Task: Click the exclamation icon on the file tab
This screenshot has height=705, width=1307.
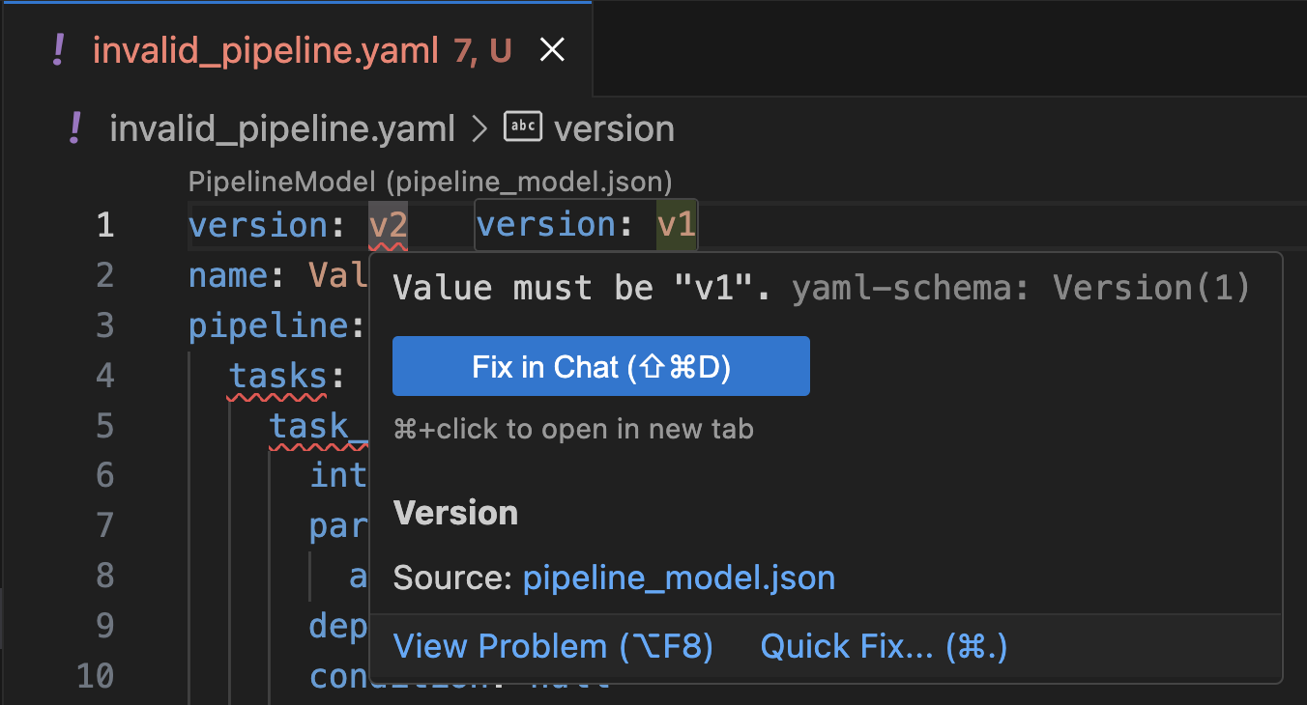Action: [58, 48]
